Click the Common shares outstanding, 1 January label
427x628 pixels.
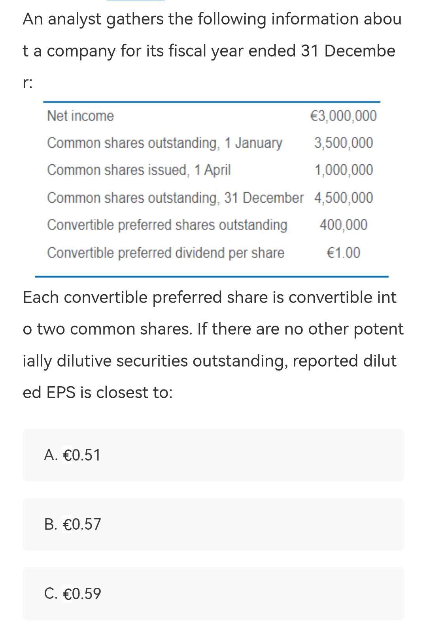164,143
